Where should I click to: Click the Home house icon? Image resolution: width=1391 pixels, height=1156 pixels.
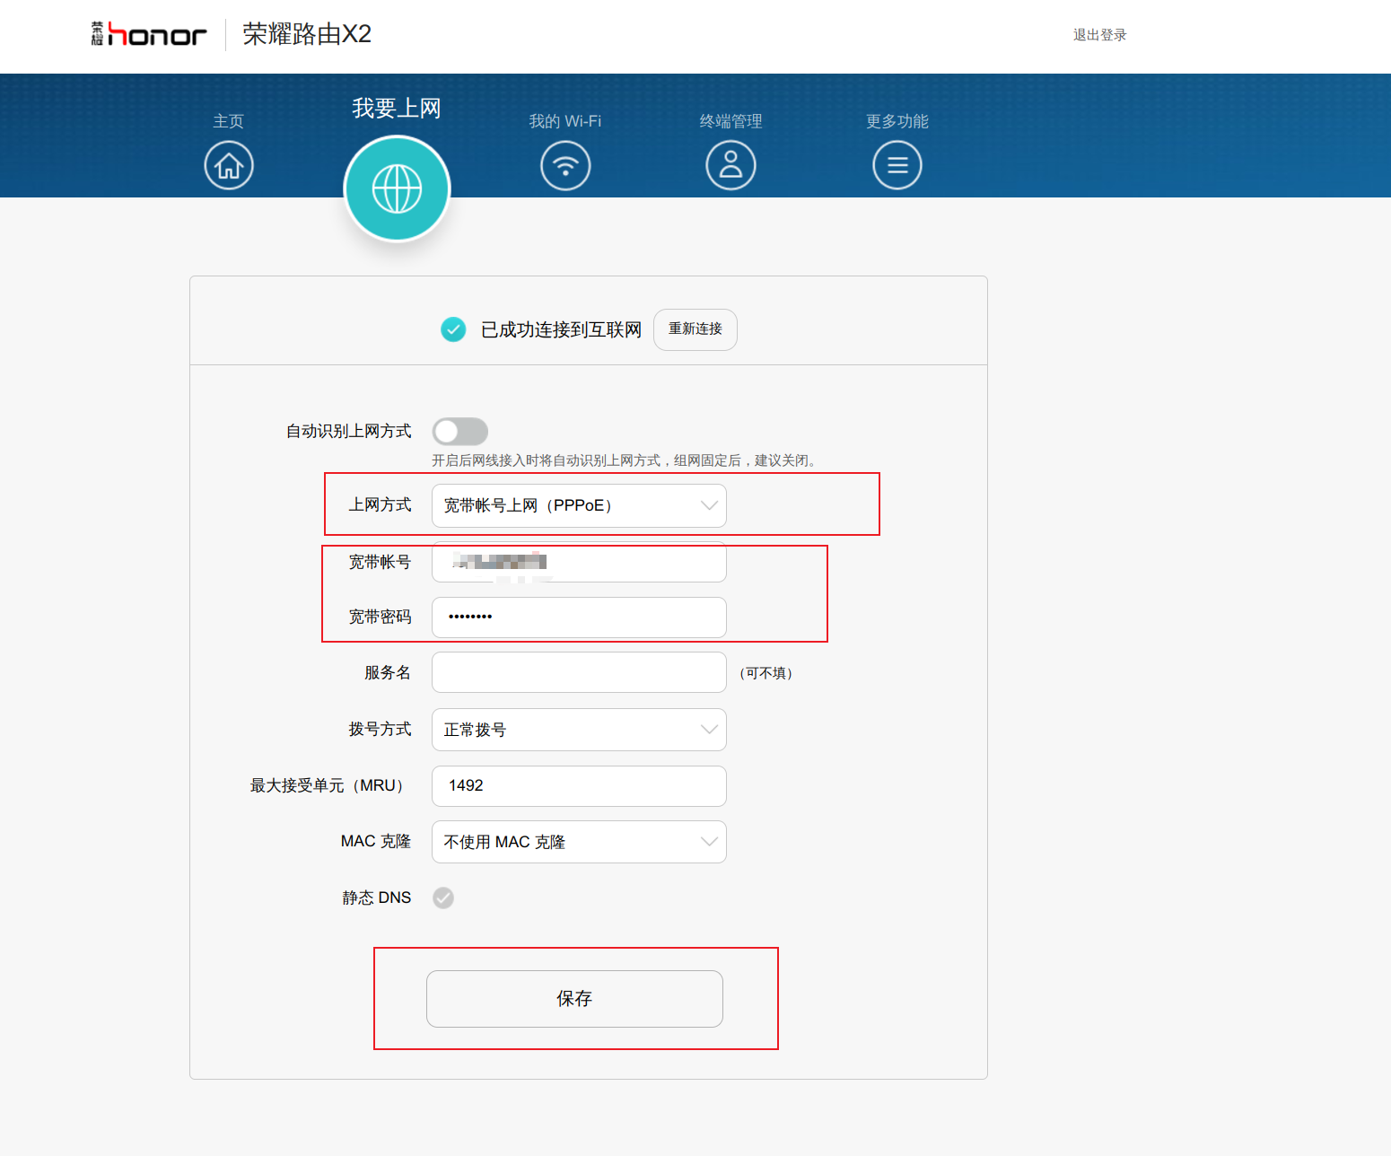tap(229, 166)
